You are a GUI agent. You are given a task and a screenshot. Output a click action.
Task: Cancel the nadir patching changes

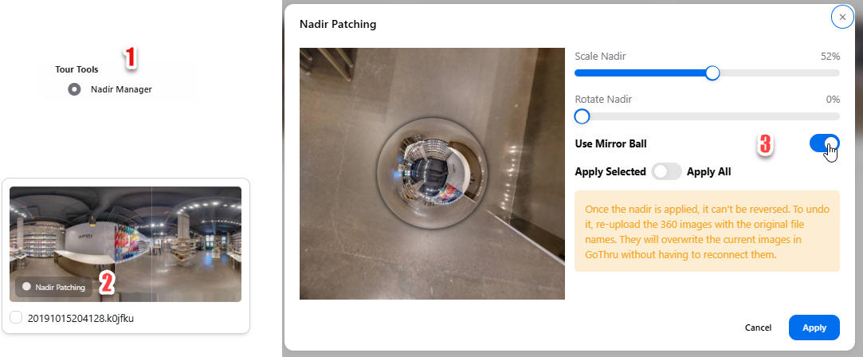pyautogui.click(x=758, y=328)
